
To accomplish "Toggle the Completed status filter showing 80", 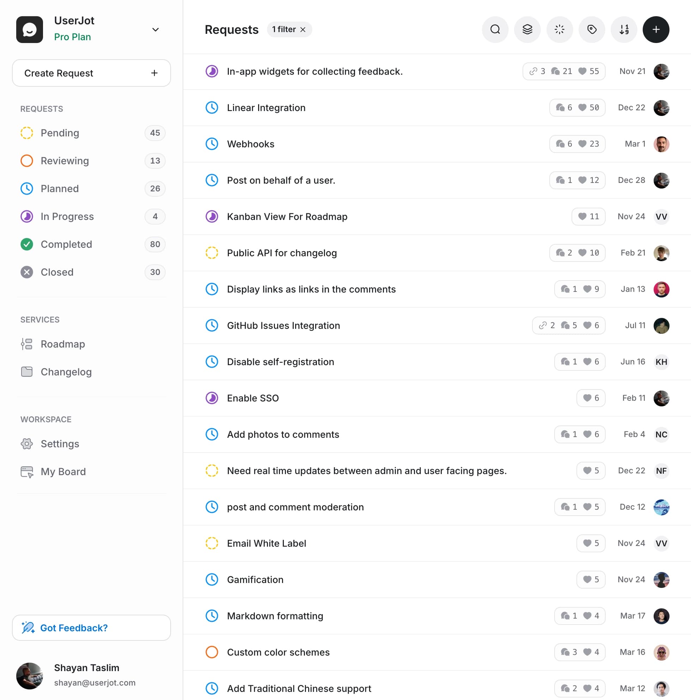I will click(x=67, y=244).
